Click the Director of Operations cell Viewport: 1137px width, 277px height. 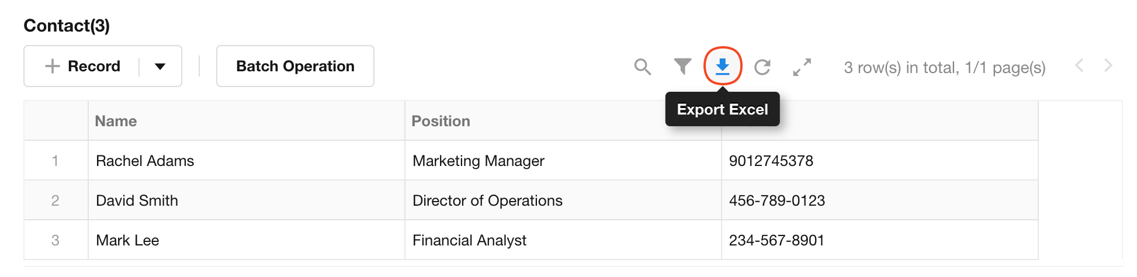click(563, 200)
